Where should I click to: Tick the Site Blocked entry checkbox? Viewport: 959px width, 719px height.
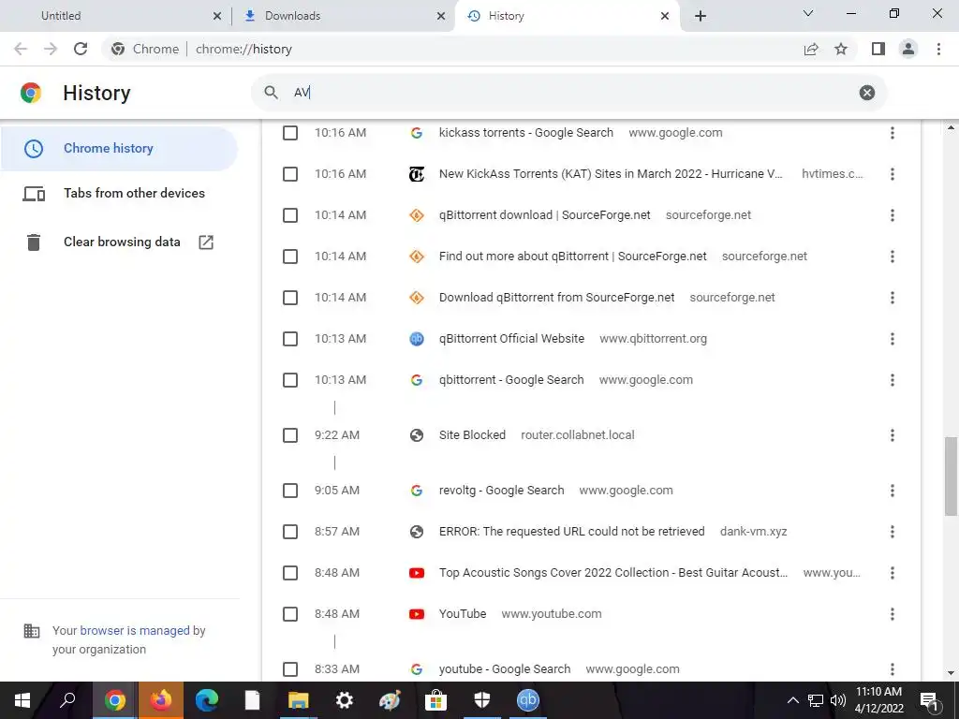(290, 435)
